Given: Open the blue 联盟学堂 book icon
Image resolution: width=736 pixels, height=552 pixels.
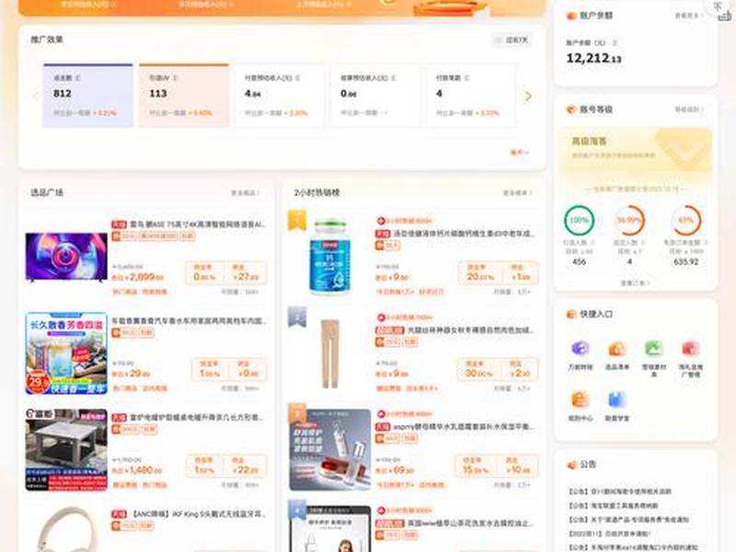Looking at the screenshot, I should (x=616, y=399).
